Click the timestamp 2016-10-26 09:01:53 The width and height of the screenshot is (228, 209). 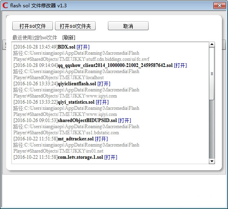[x=36, y=120]
